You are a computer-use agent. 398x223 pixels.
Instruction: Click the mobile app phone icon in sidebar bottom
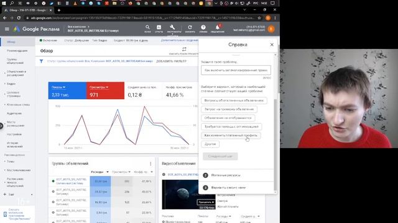tap(5, 214)
